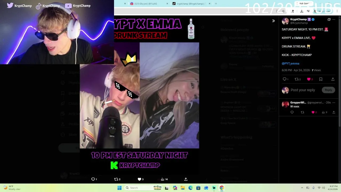
Task: Open KryptChamp's profile picture in post header
Action: click(285, 21)
